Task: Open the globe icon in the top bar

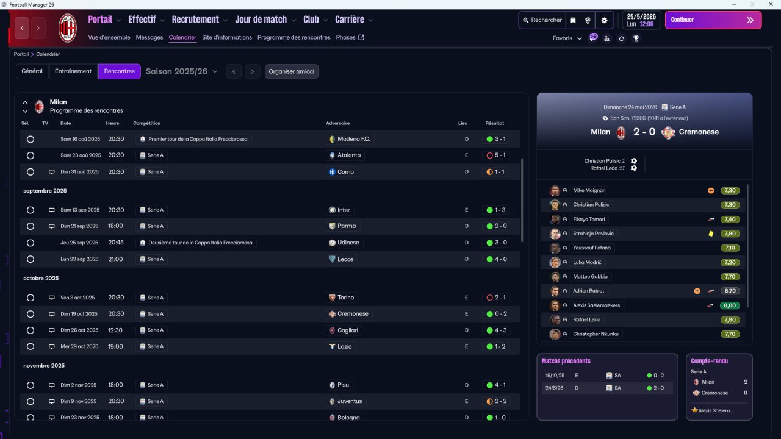Action: point(588,20)
